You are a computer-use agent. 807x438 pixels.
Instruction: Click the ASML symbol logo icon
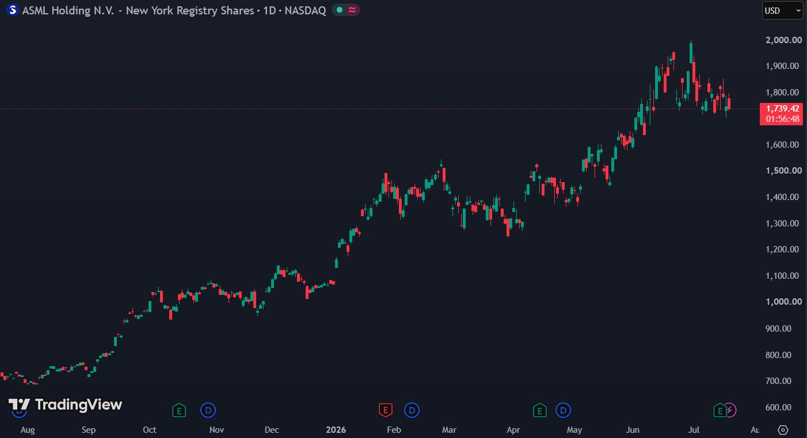click(x=12, y=10)
